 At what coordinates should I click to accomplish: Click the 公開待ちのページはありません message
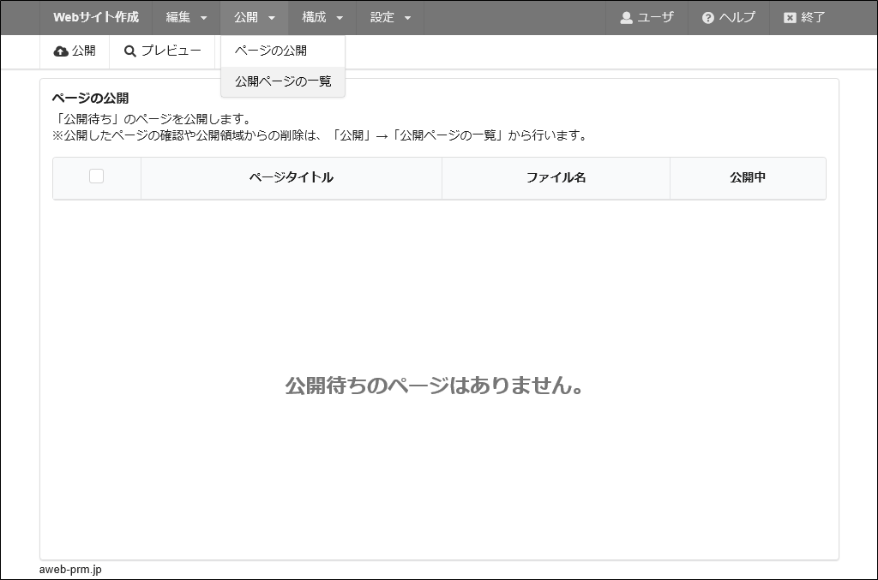(x=435, y=386)
